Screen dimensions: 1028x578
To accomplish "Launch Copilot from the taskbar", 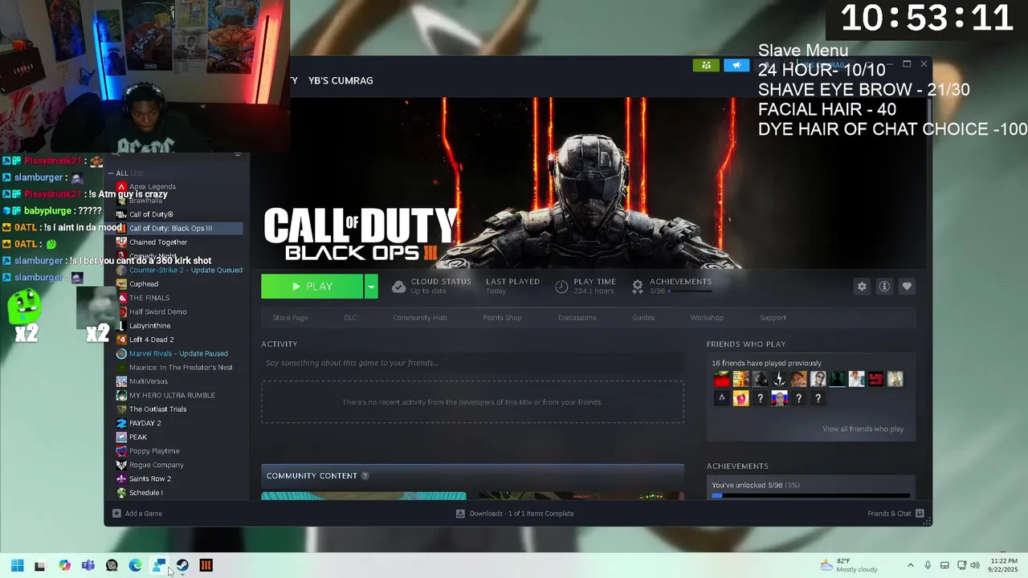I will (x=64, y=565).
